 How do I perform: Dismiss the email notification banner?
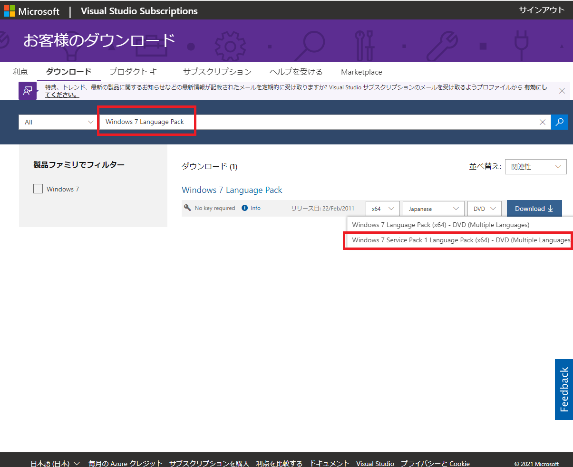point(562,91)
